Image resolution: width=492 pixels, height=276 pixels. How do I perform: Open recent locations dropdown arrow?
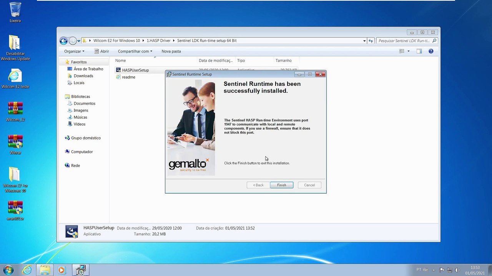[79, 41]
